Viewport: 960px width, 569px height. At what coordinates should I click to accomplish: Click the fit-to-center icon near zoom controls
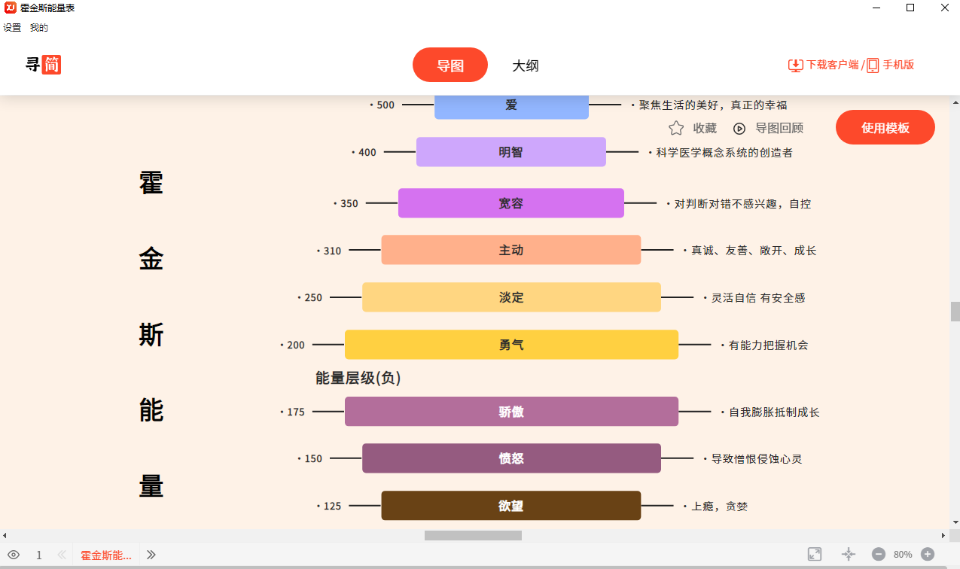pyautogui.click(x=847, y=554)
